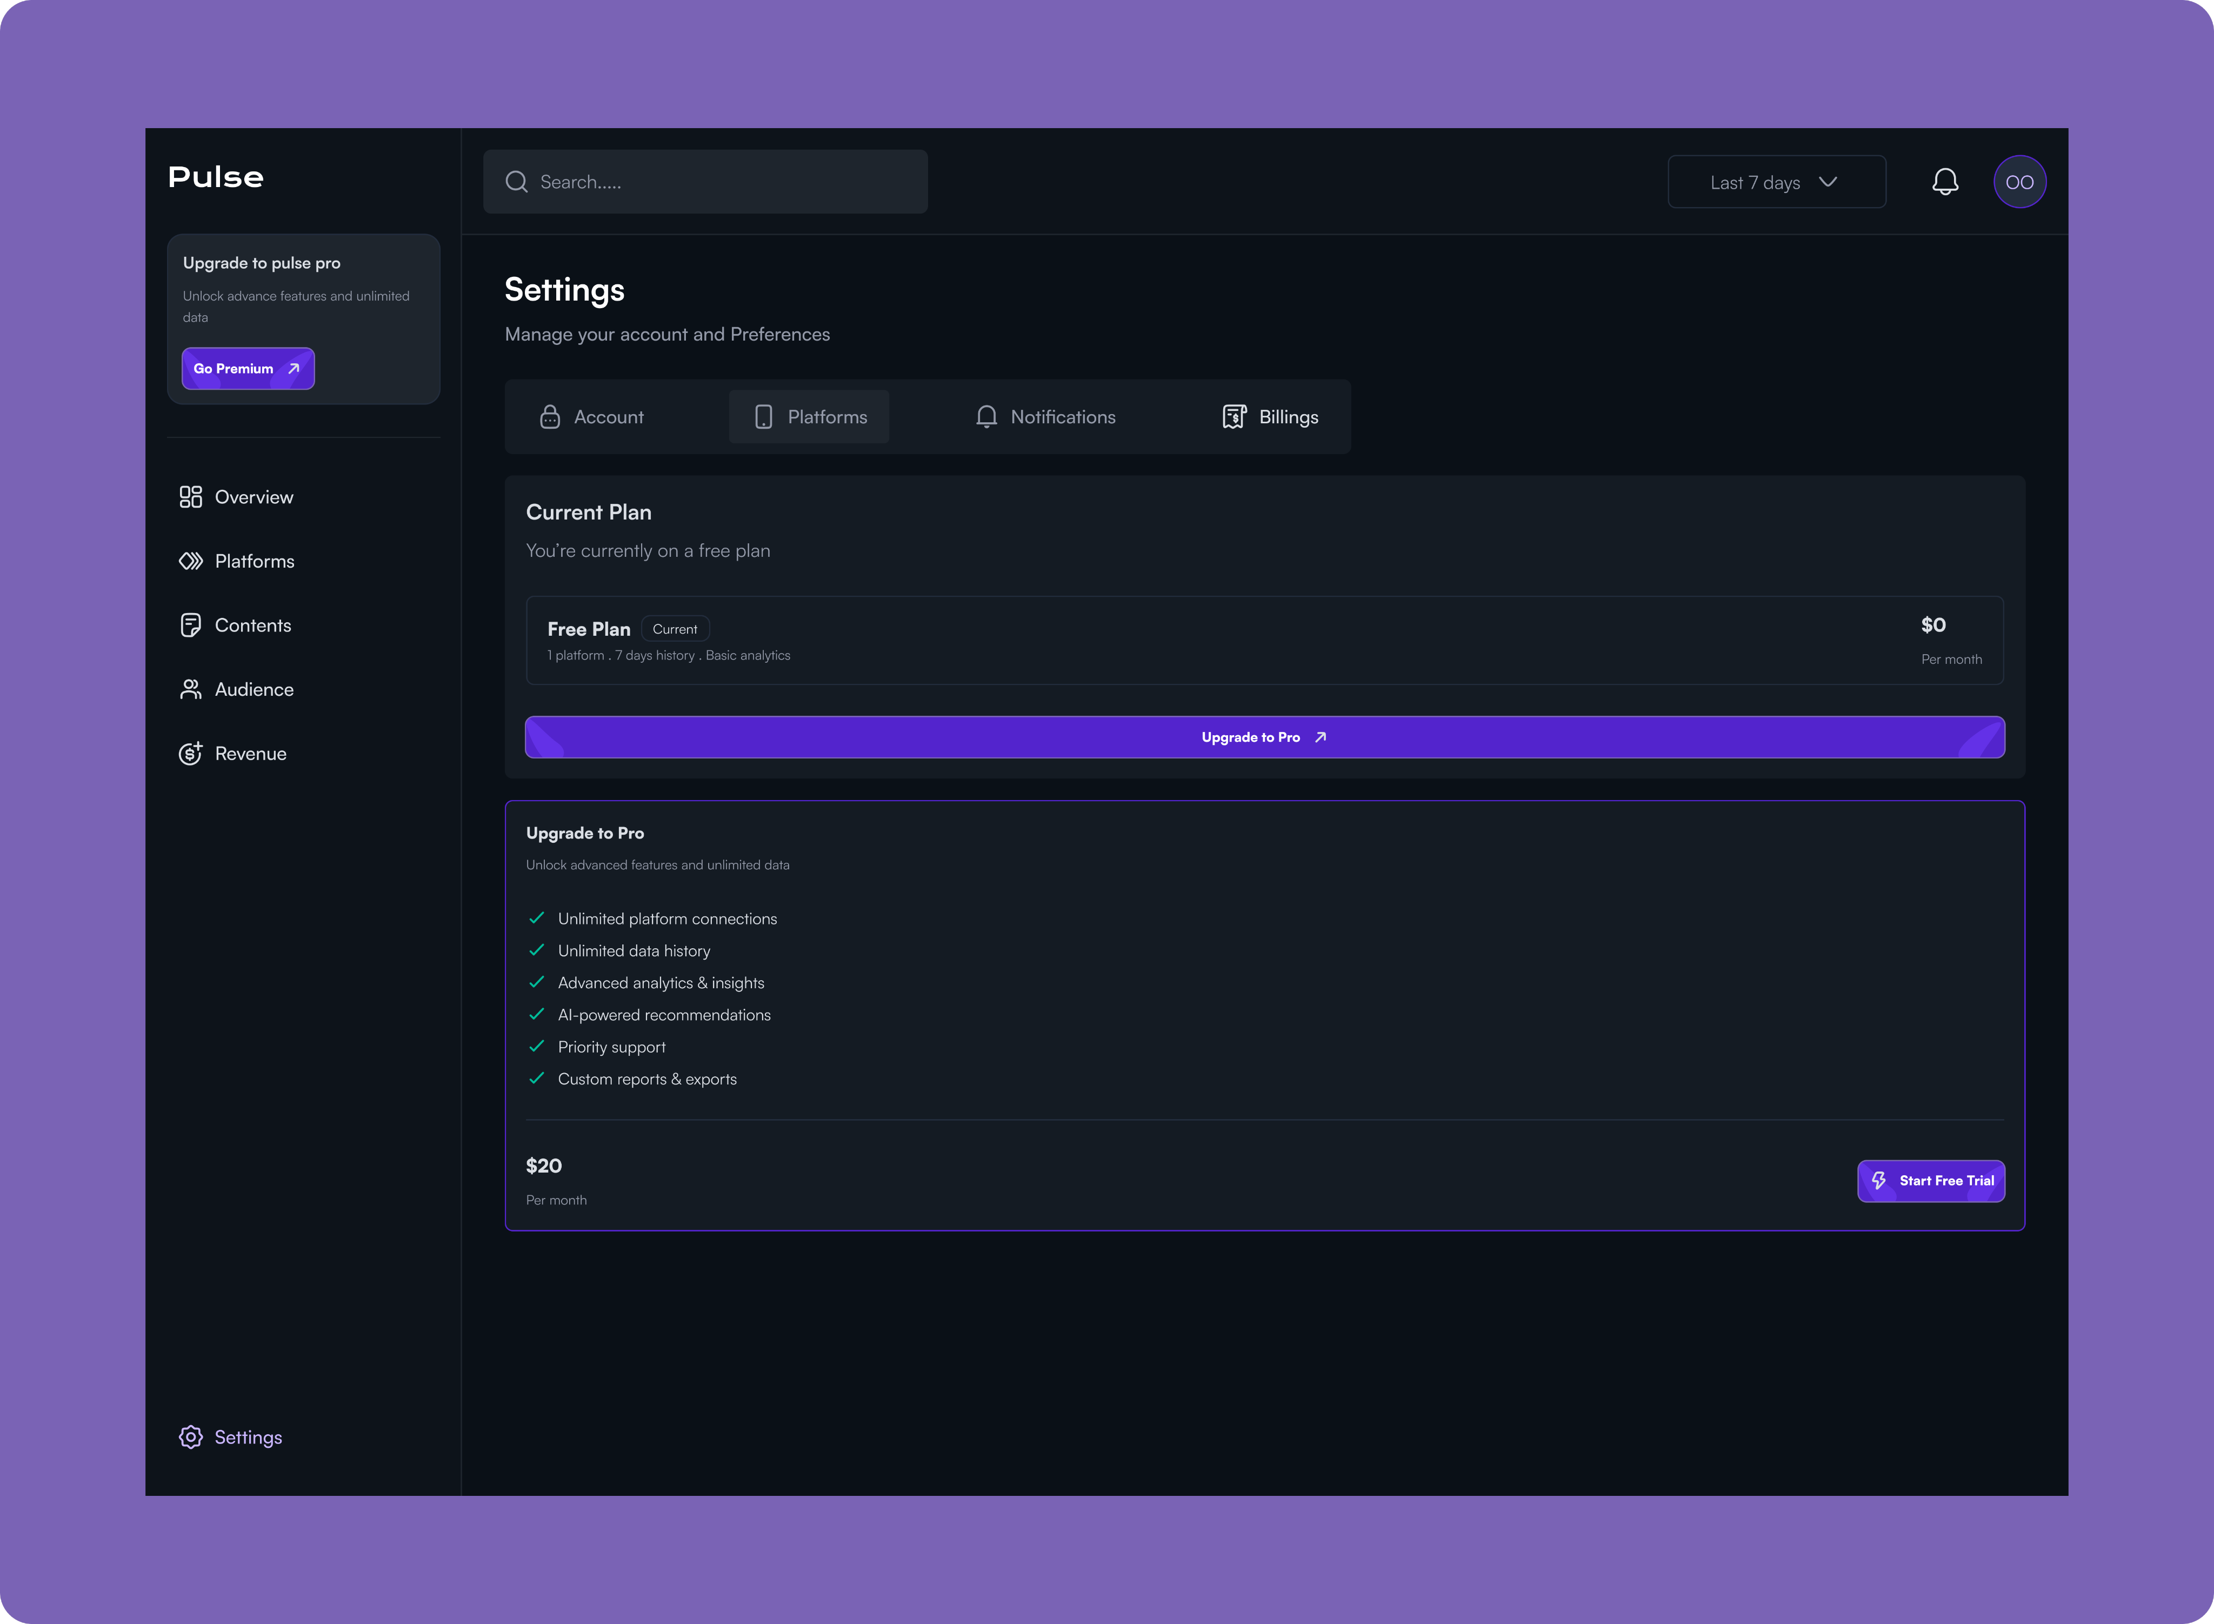
Task: Select the Billings tab
Action: 1271,417
